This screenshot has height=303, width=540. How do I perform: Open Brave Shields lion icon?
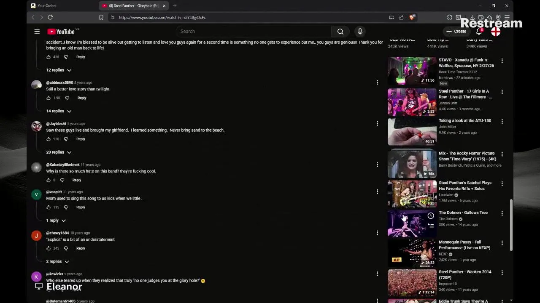[x=412, y=17]
